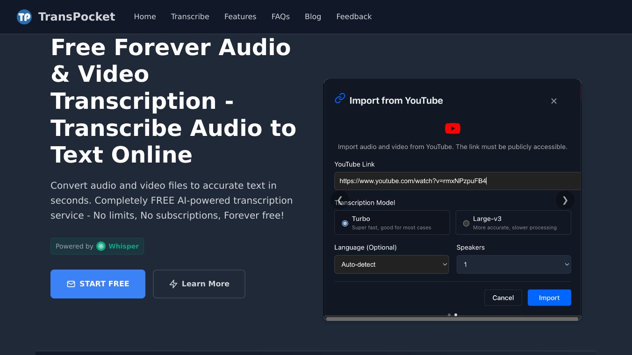Click the Learn More button
The height and width of the screenshot is (355, 632).
click(x=199, y=284)
